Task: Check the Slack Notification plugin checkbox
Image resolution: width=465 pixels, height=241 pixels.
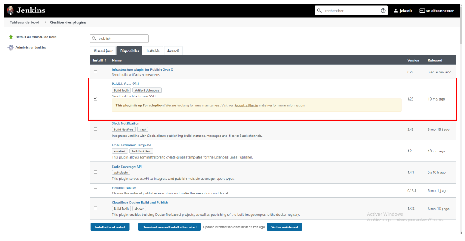Action: coord(95,129)
